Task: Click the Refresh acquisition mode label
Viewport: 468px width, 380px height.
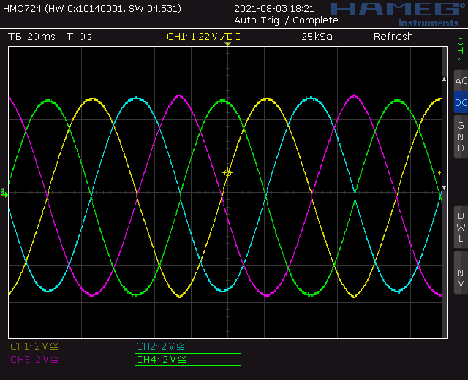Action: (393, 37)
